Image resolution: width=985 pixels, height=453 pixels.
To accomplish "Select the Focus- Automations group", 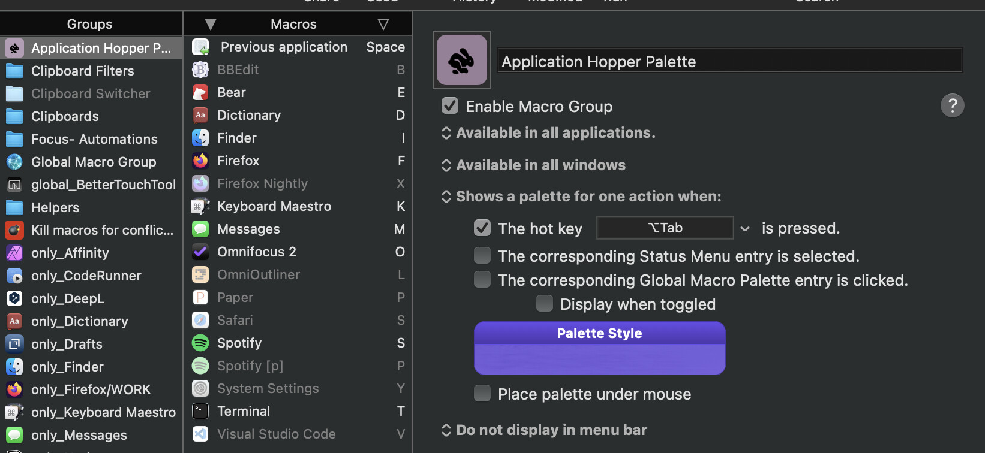I will pos(91,139).
